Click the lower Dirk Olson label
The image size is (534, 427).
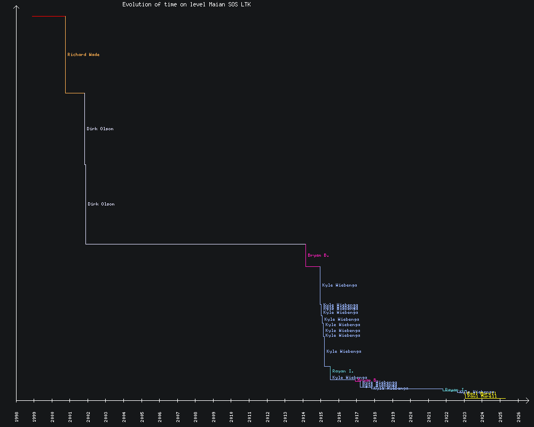[101, 204]
